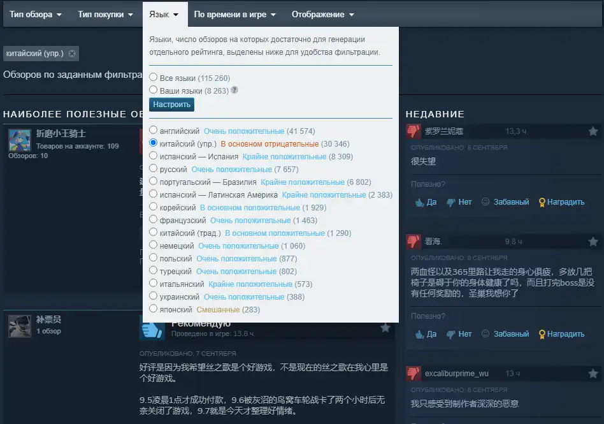Select английский reviews filter
The image size is (604, 424).
(x=153, y=131)
